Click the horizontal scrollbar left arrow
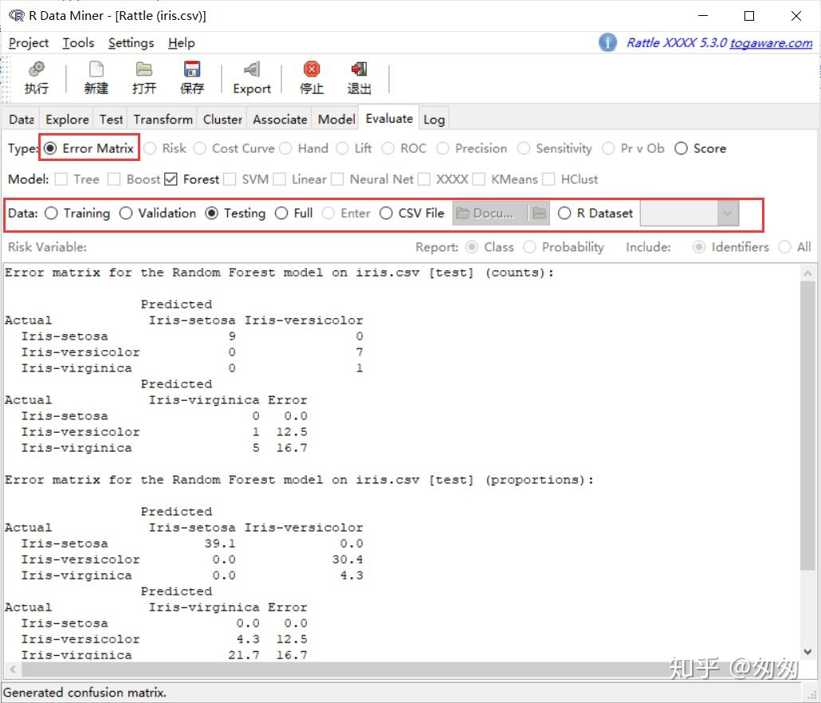This screenshot has height=703, width=821. tap(13, 669)
